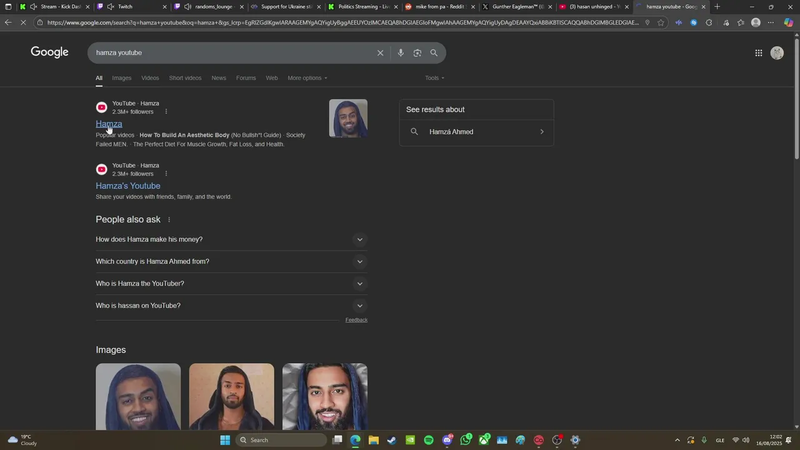Go back to previous page
The image size is (800, 450).
(x=7, y=22)
